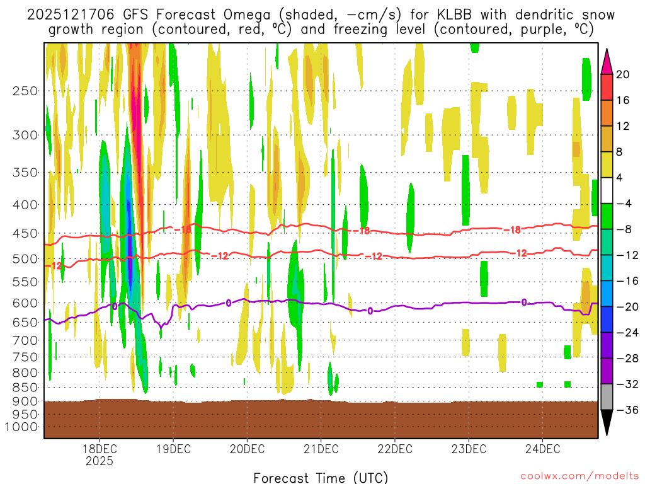Click the white -4 to 4 legend segment
The height and width of the screenshot is (484, 645).
(607, 190)
